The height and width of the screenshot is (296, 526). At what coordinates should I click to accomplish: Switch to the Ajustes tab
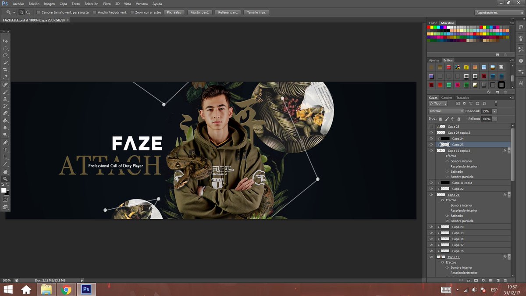434,60
